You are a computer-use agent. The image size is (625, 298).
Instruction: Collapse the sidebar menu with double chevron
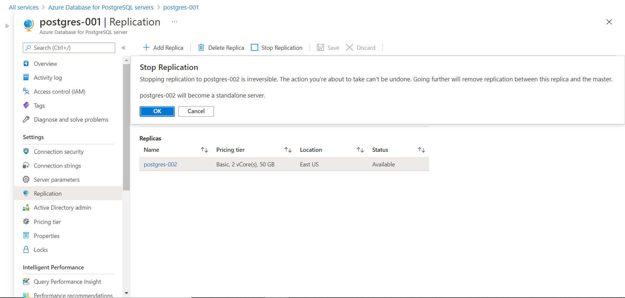124,48
